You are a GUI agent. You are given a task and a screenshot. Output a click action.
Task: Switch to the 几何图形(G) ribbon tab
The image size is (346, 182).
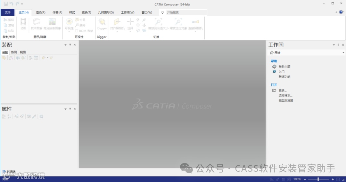pyautogui.click(x=106, y=12)
